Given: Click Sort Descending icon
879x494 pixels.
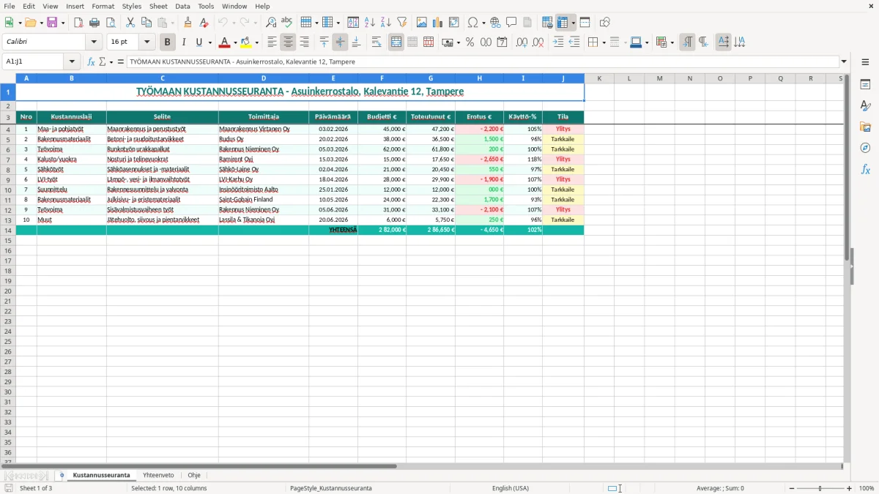Looking at the screenshot, I should (x=386, y=23).
